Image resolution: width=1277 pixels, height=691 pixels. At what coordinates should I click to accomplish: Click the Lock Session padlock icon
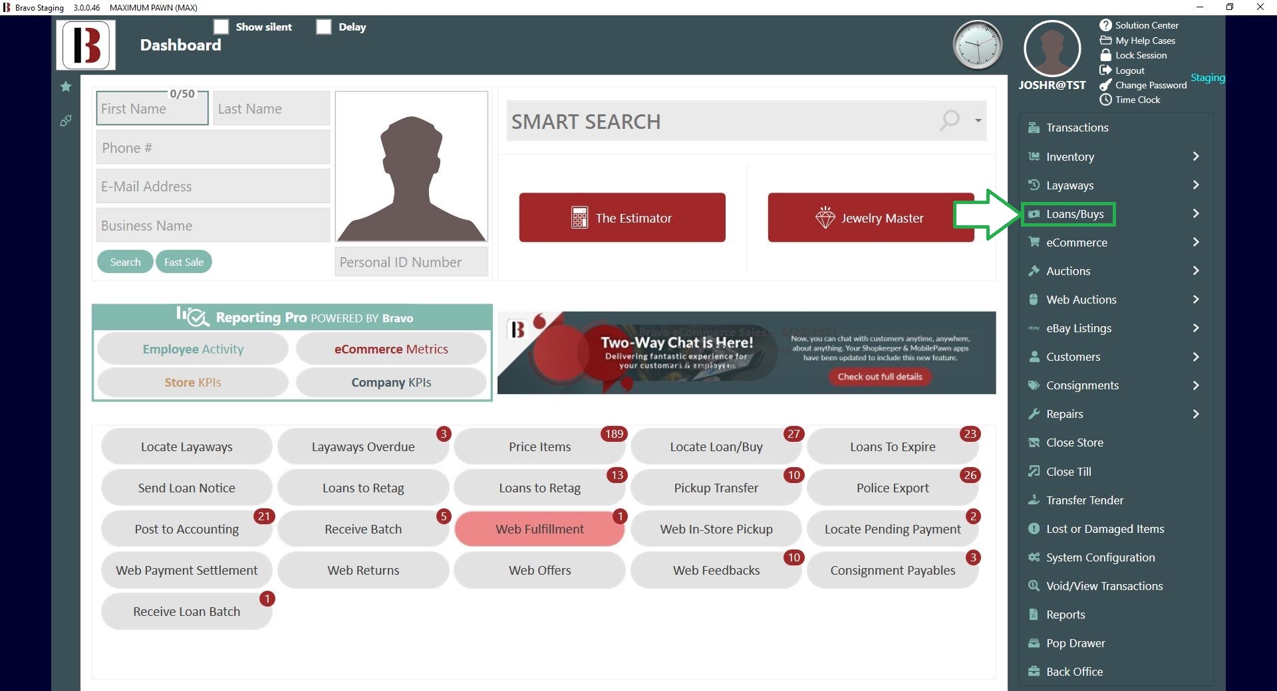1105,55
